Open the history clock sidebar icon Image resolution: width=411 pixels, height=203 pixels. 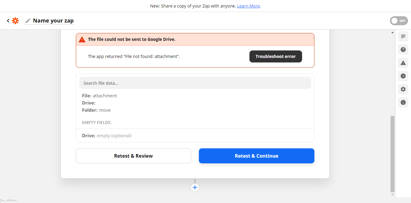403,76
